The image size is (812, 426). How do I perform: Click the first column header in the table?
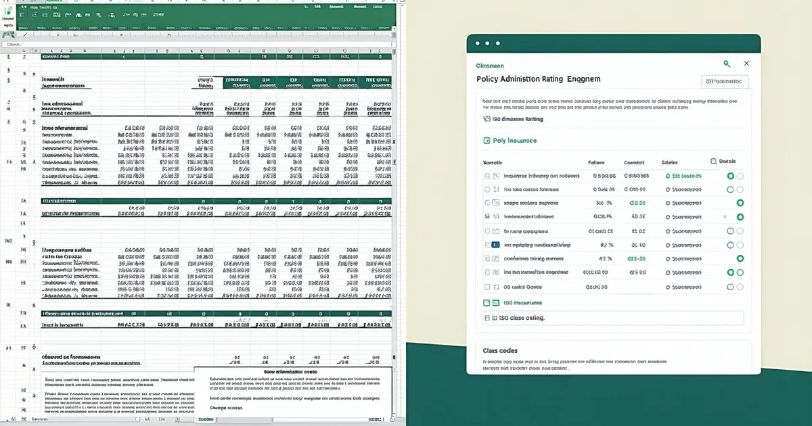493,163
